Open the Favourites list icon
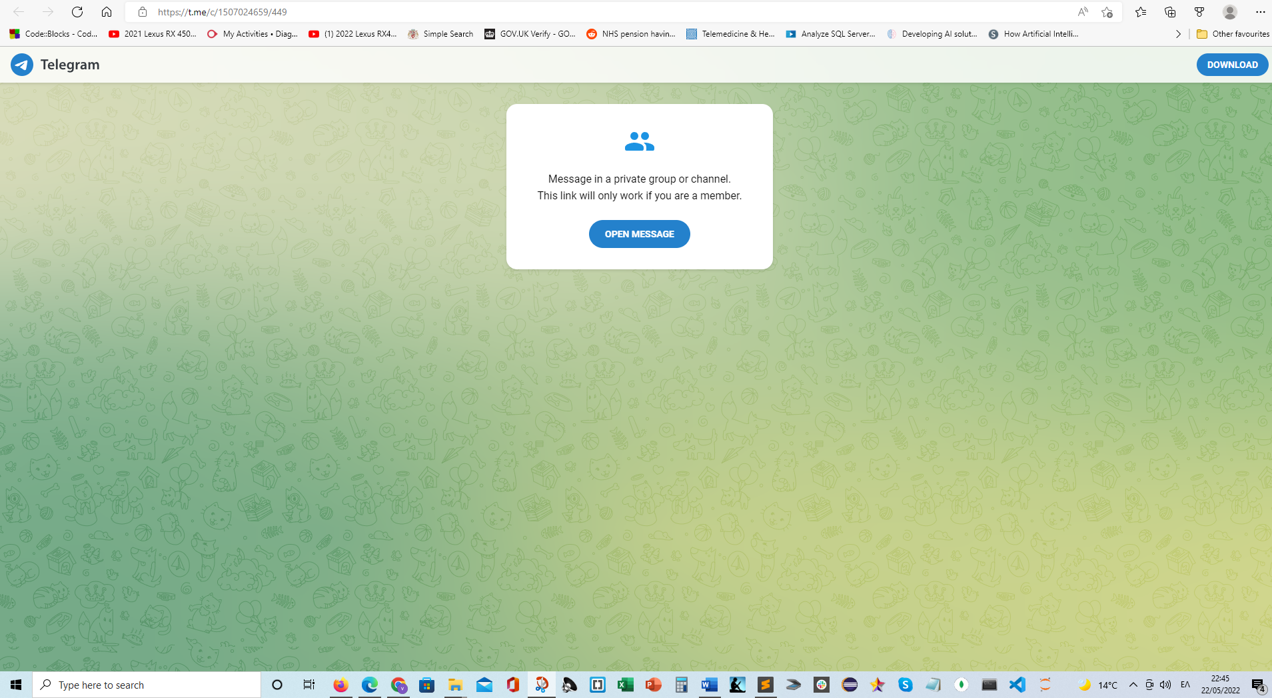The image size is (1272, 698). [1141, 12]
